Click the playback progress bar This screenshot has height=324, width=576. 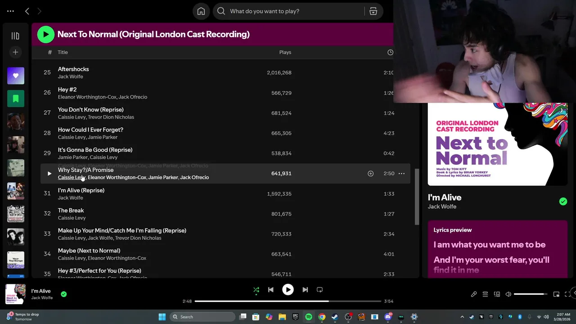288,301
